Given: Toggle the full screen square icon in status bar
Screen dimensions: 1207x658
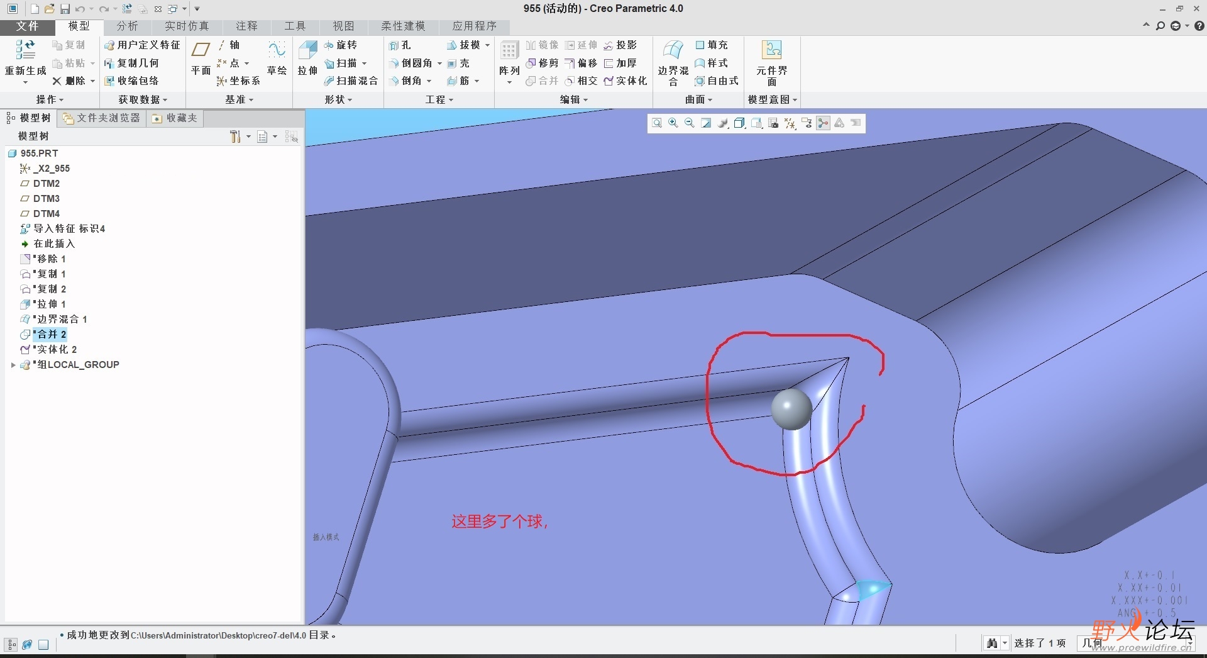Looking at the screenshot, I should click(43, 645).
